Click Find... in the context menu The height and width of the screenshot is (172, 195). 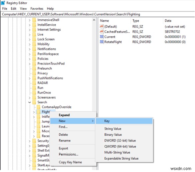click(73, 127)
